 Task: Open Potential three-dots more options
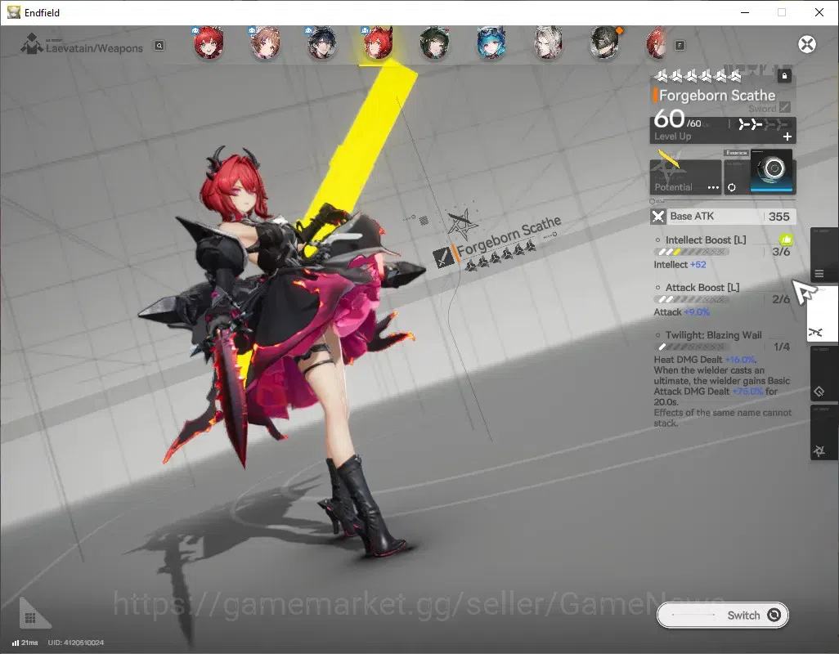713,188
